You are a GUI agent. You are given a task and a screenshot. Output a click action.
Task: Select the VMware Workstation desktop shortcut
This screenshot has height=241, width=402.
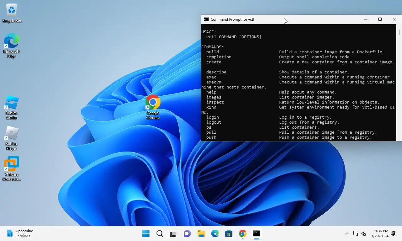pyautogui.click(x=12, y=169)
